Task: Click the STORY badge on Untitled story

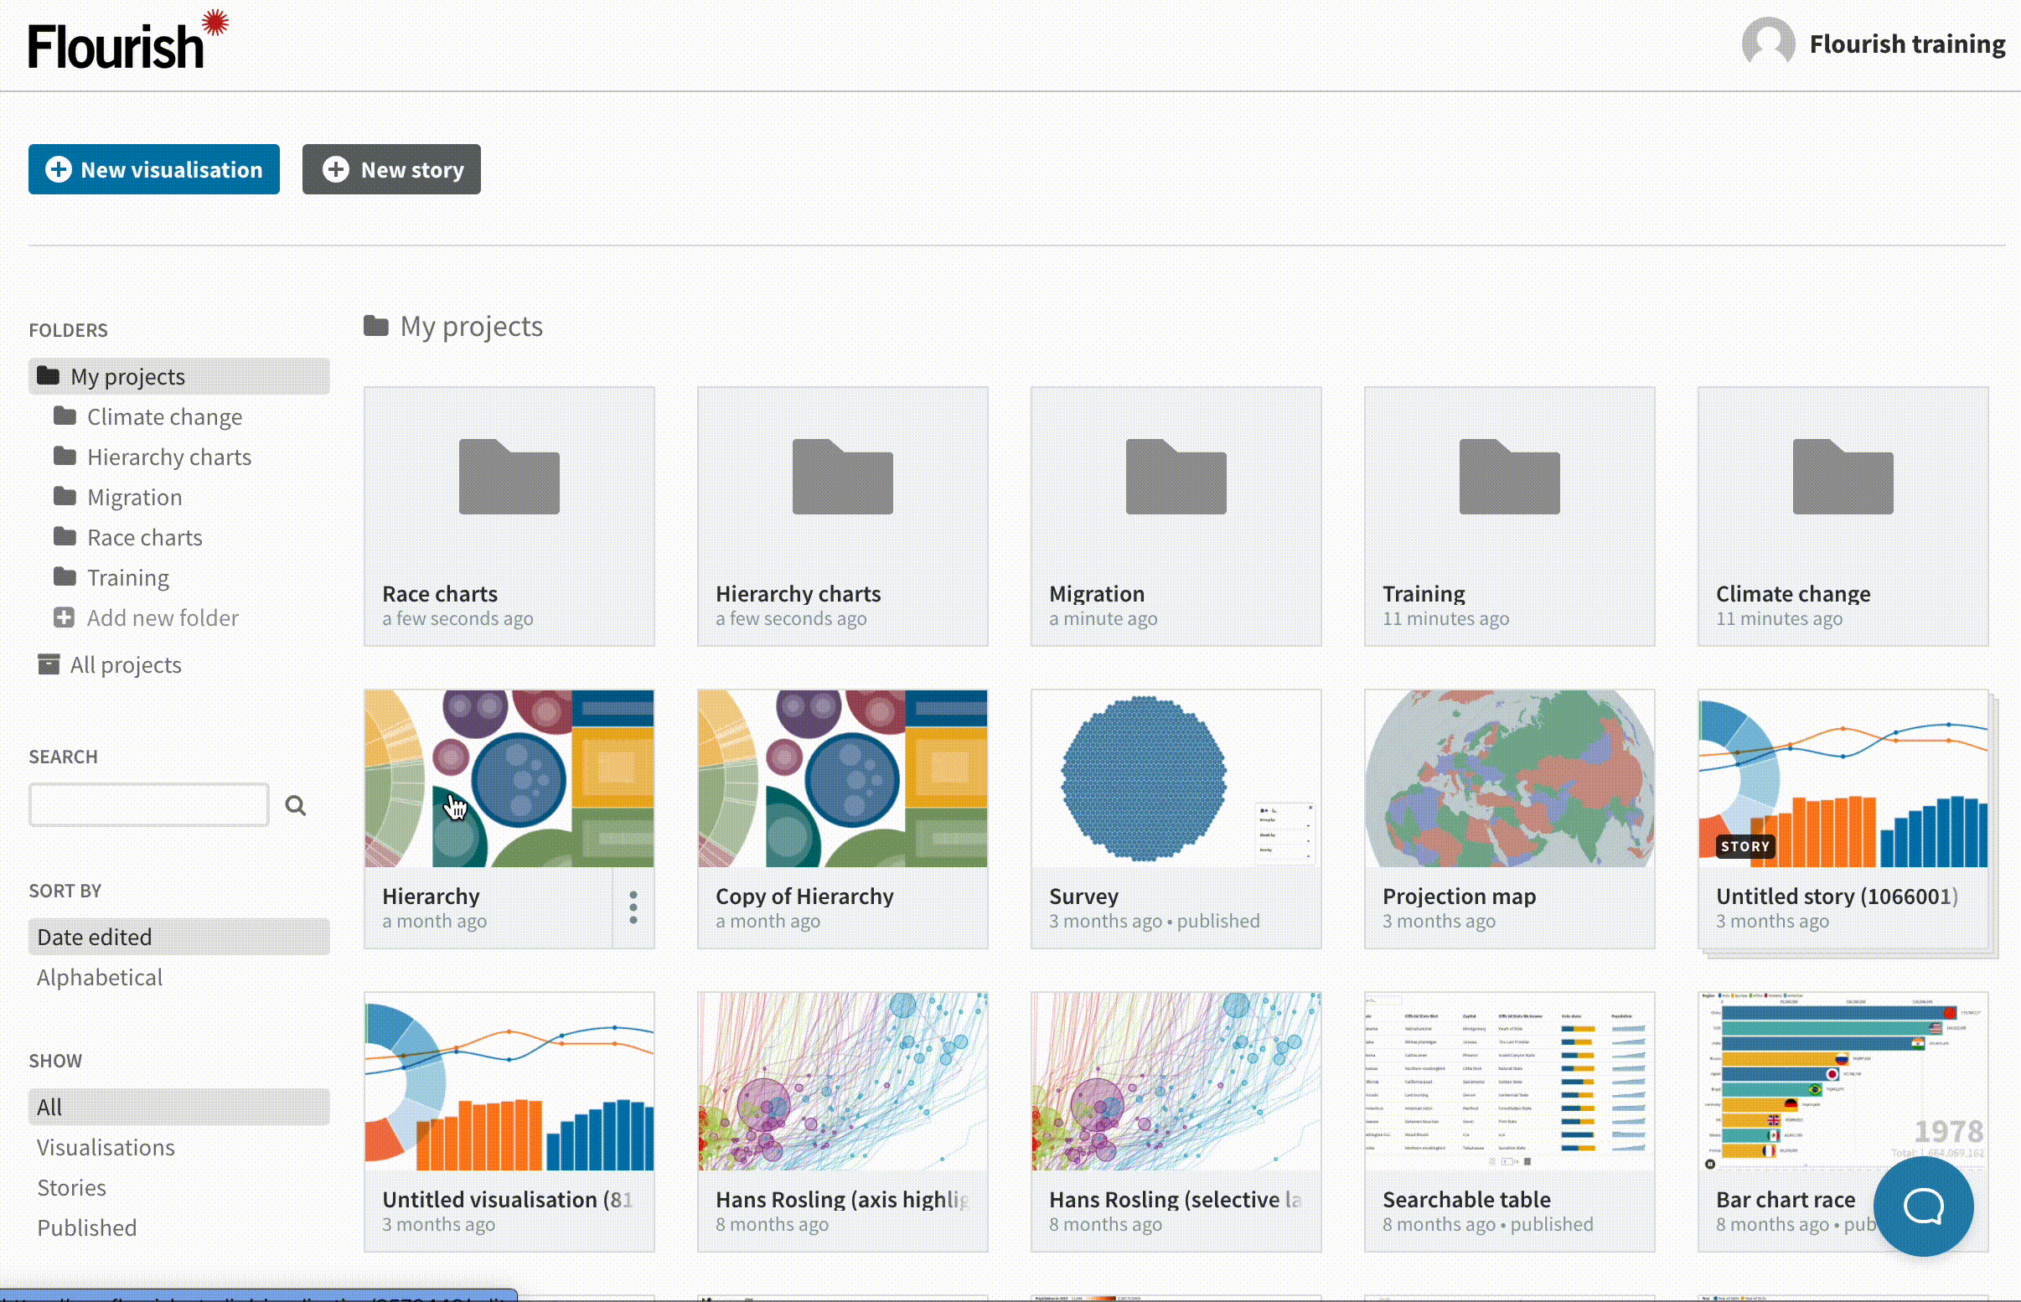Action: click(1744, 846)
